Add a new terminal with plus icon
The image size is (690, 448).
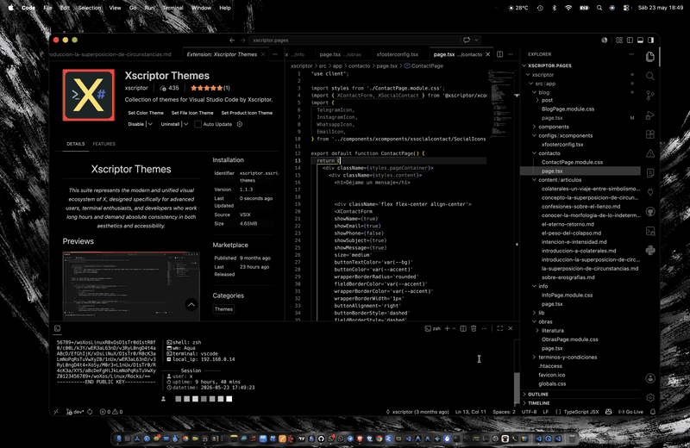pyautogui.click(x=447, y=328)
